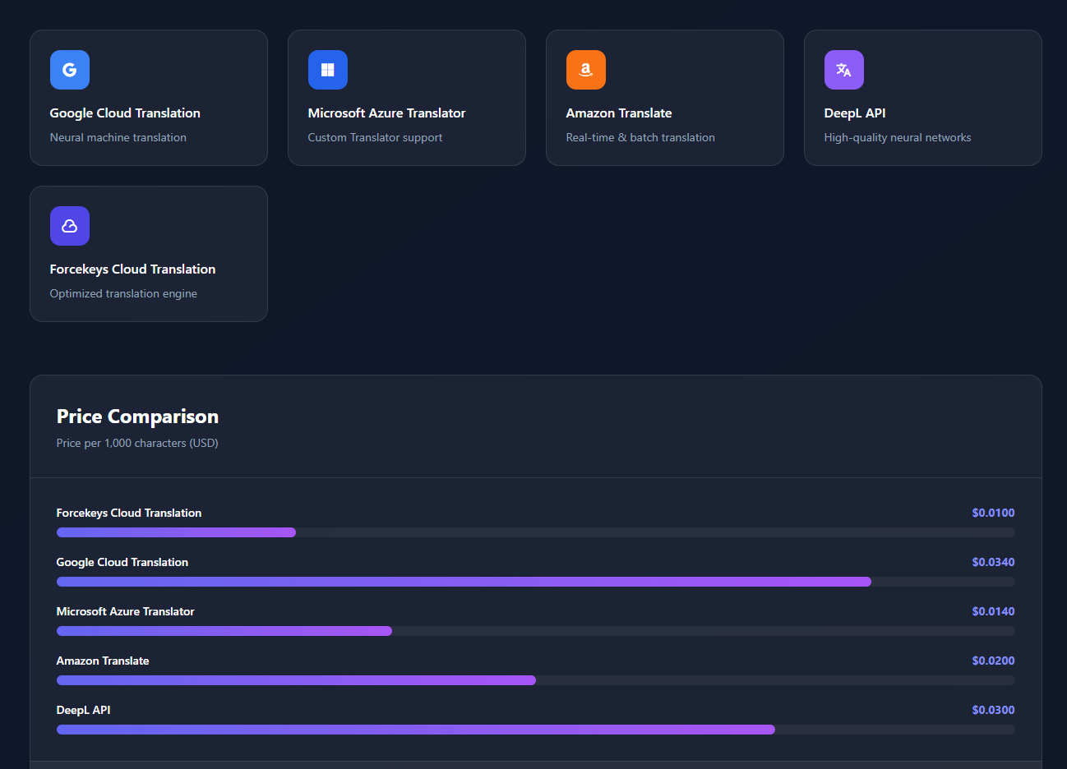Click the Forcekeys Cloud Translation price bar

click(x=536, y=532)
